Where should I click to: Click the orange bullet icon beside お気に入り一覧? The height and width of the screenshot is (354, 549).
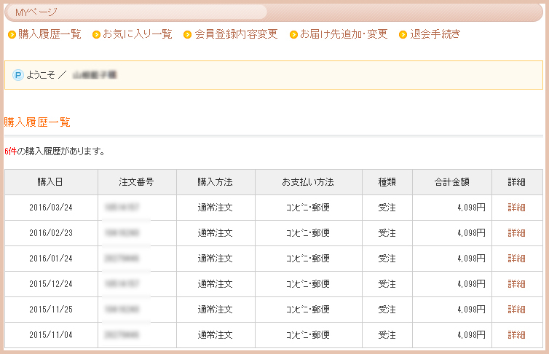point(97,34)
